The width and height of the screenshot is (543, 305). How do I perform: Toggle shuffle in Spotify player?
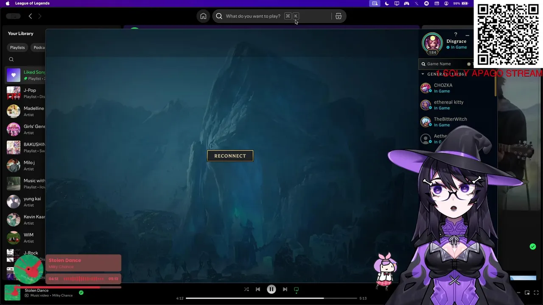pyautogui.click(x=246, y=289)
